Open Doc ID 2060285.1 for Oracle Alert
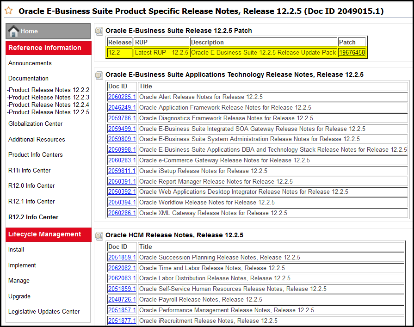This screenshot has width=414, height=327. tap(122, 97)
